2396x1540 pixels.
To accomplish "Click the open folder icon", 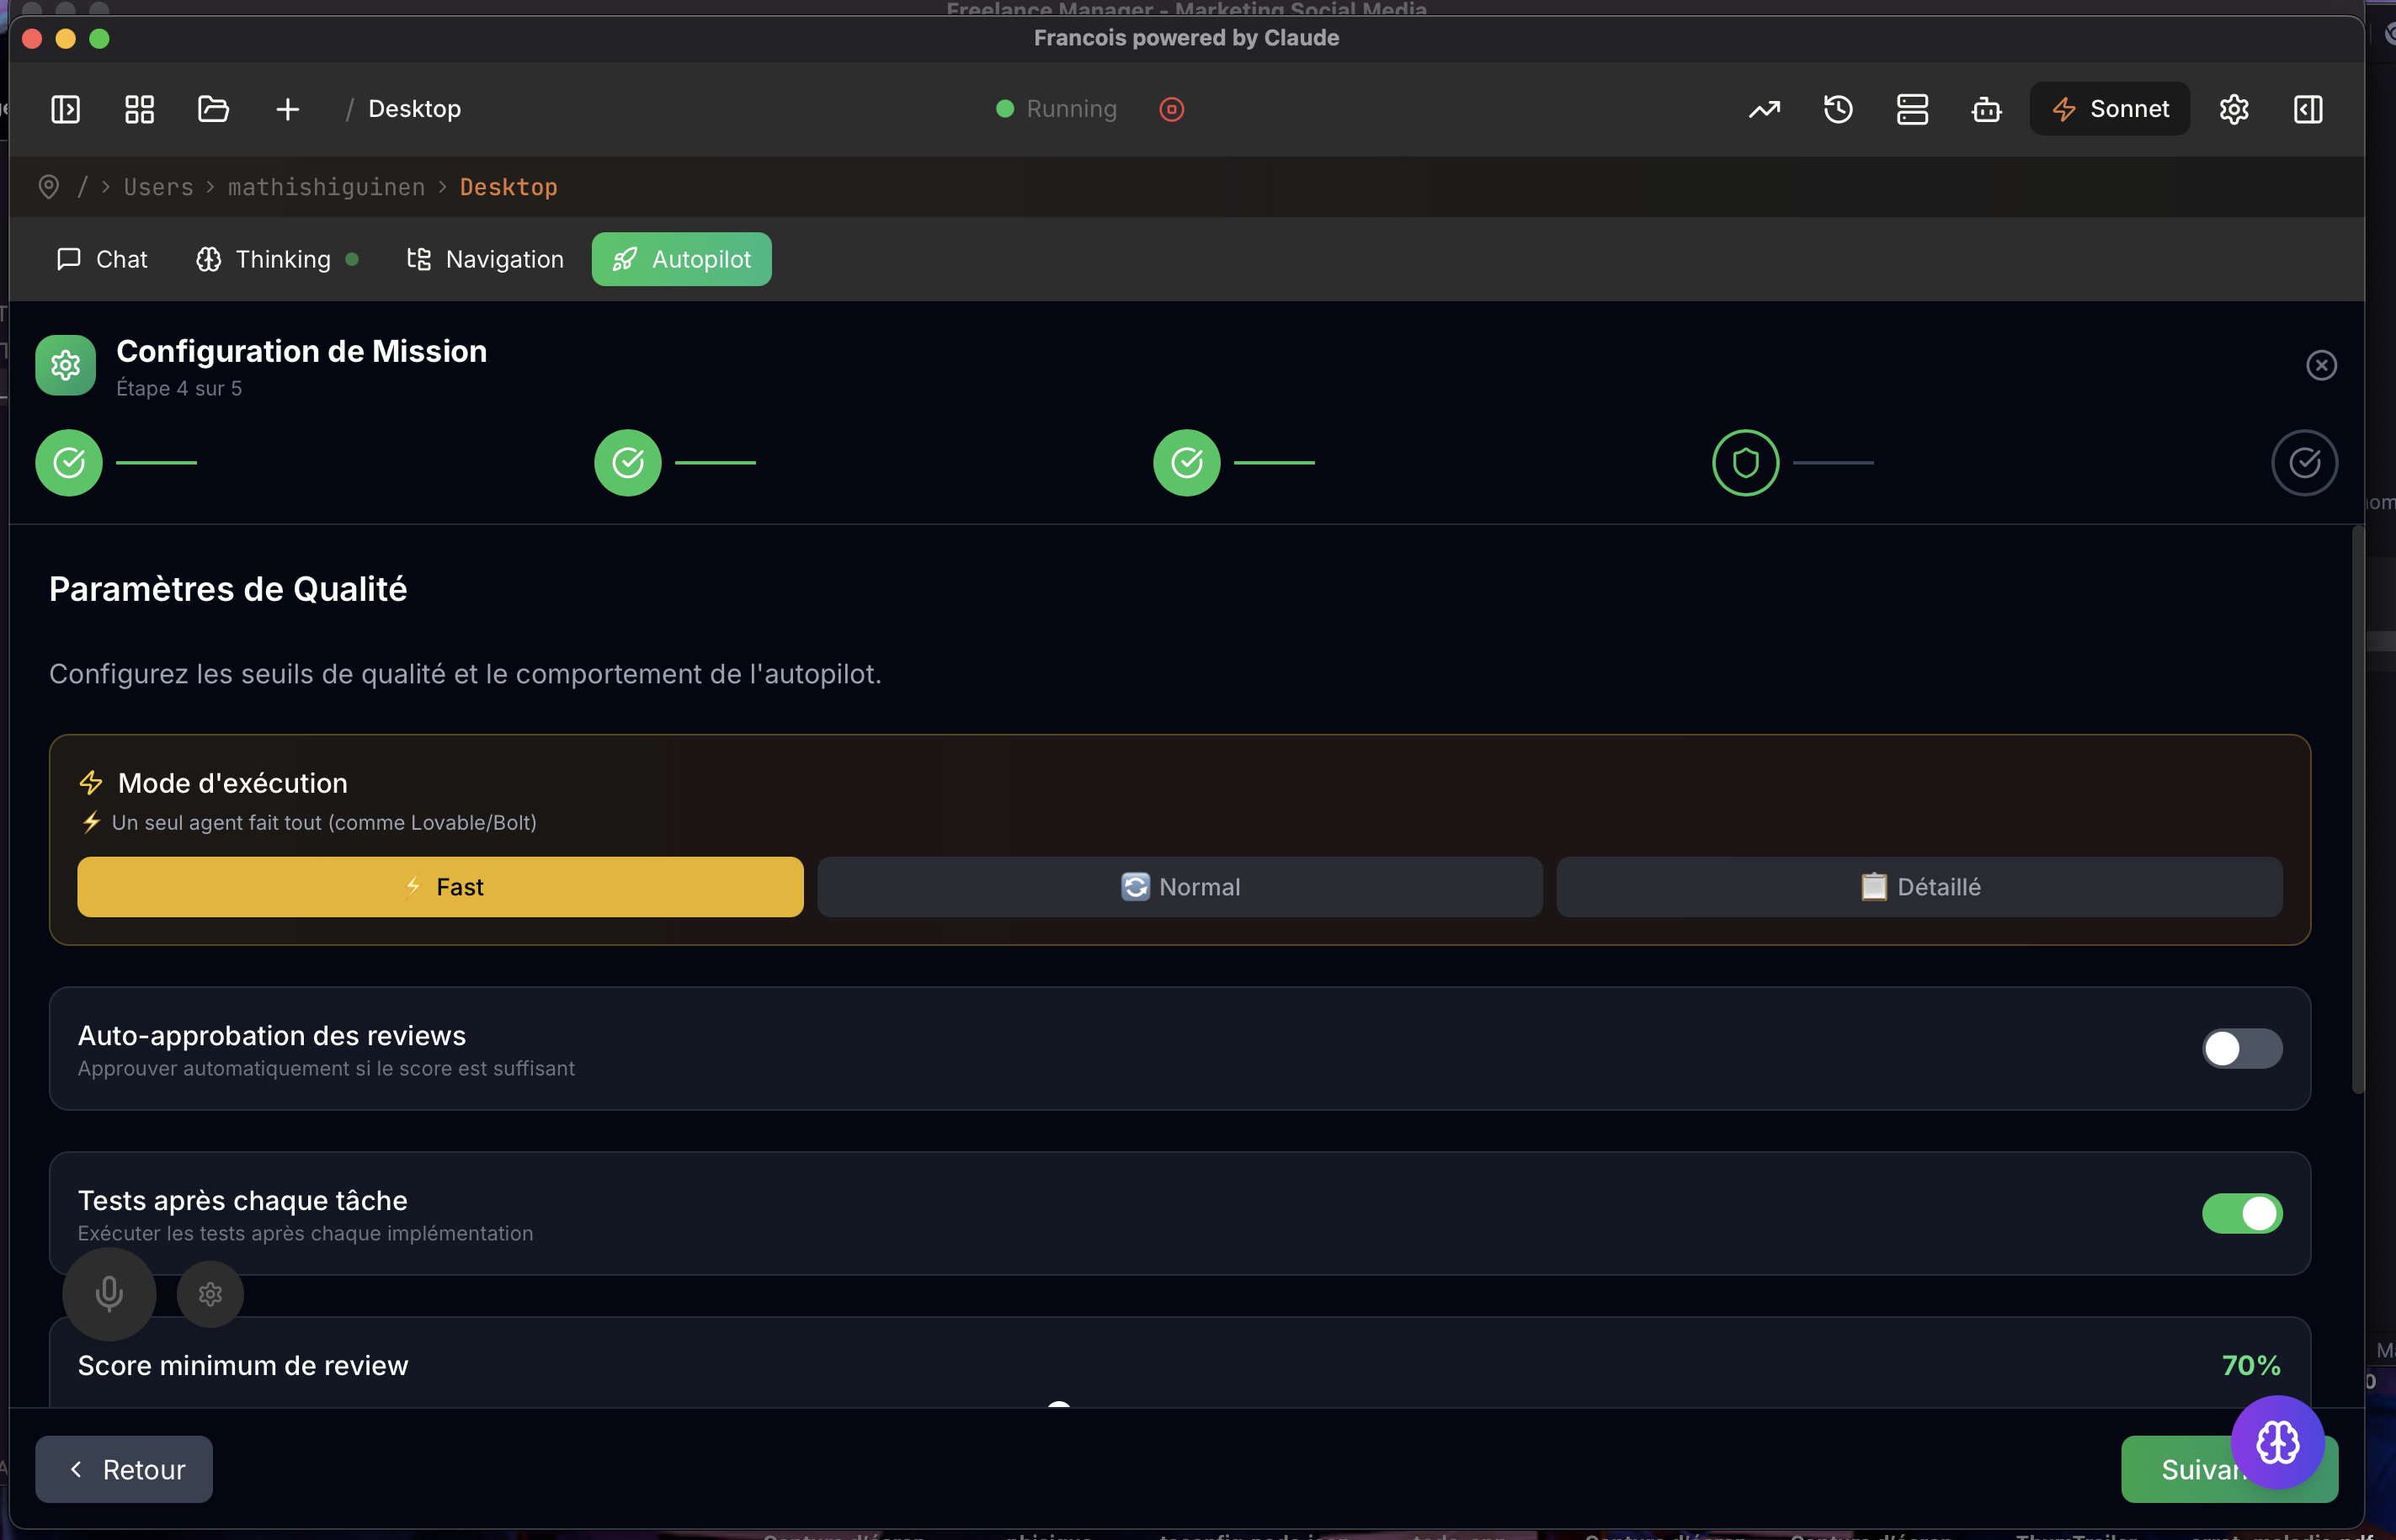I will 213,109.
